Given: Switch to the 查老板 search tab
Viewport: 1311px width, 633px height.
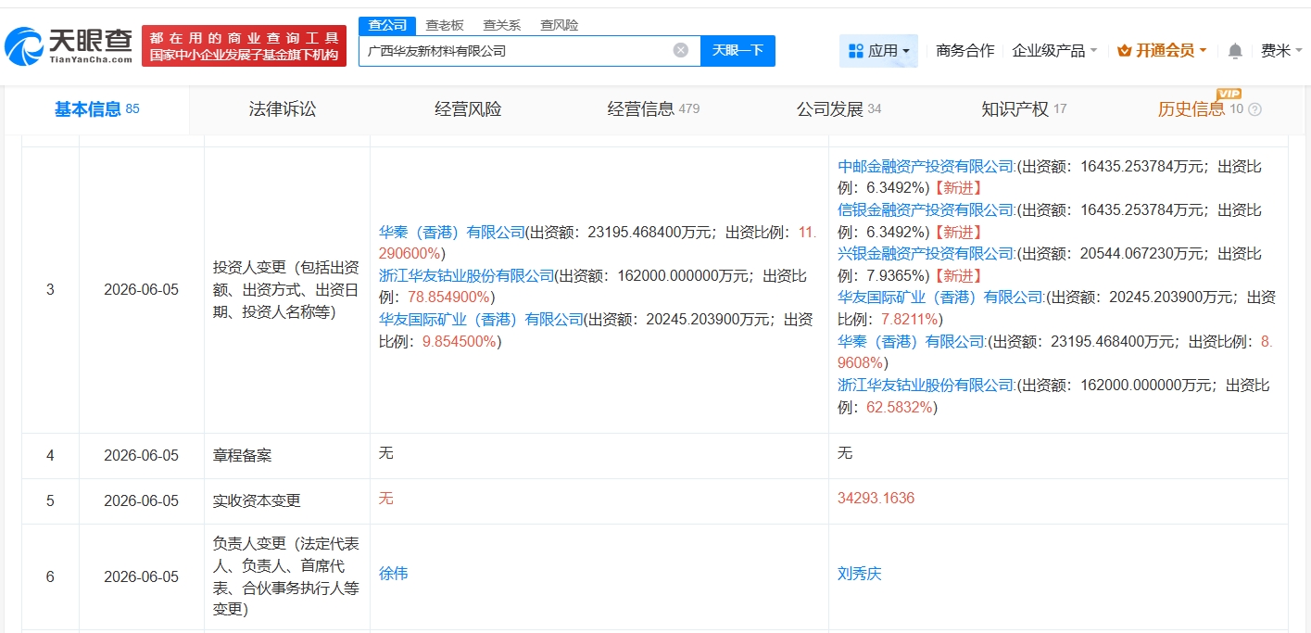Looking at the screenshot, I should [445, 25].
